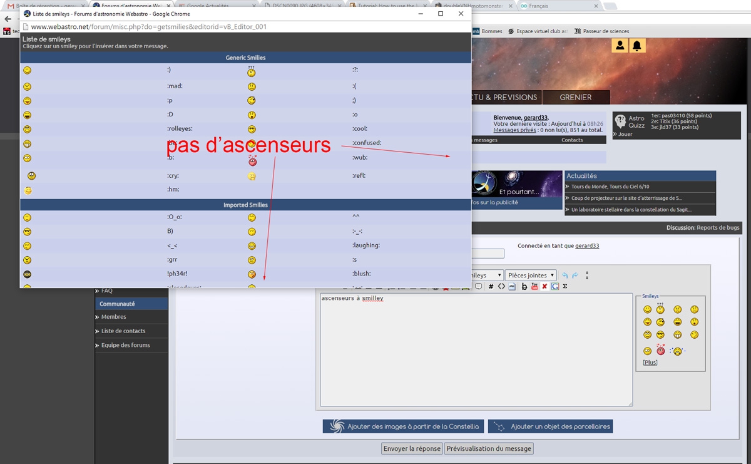Switch to Forums d'astronomie Webastro tab
This screenshot has height=464, width=751.
(131, 6)
